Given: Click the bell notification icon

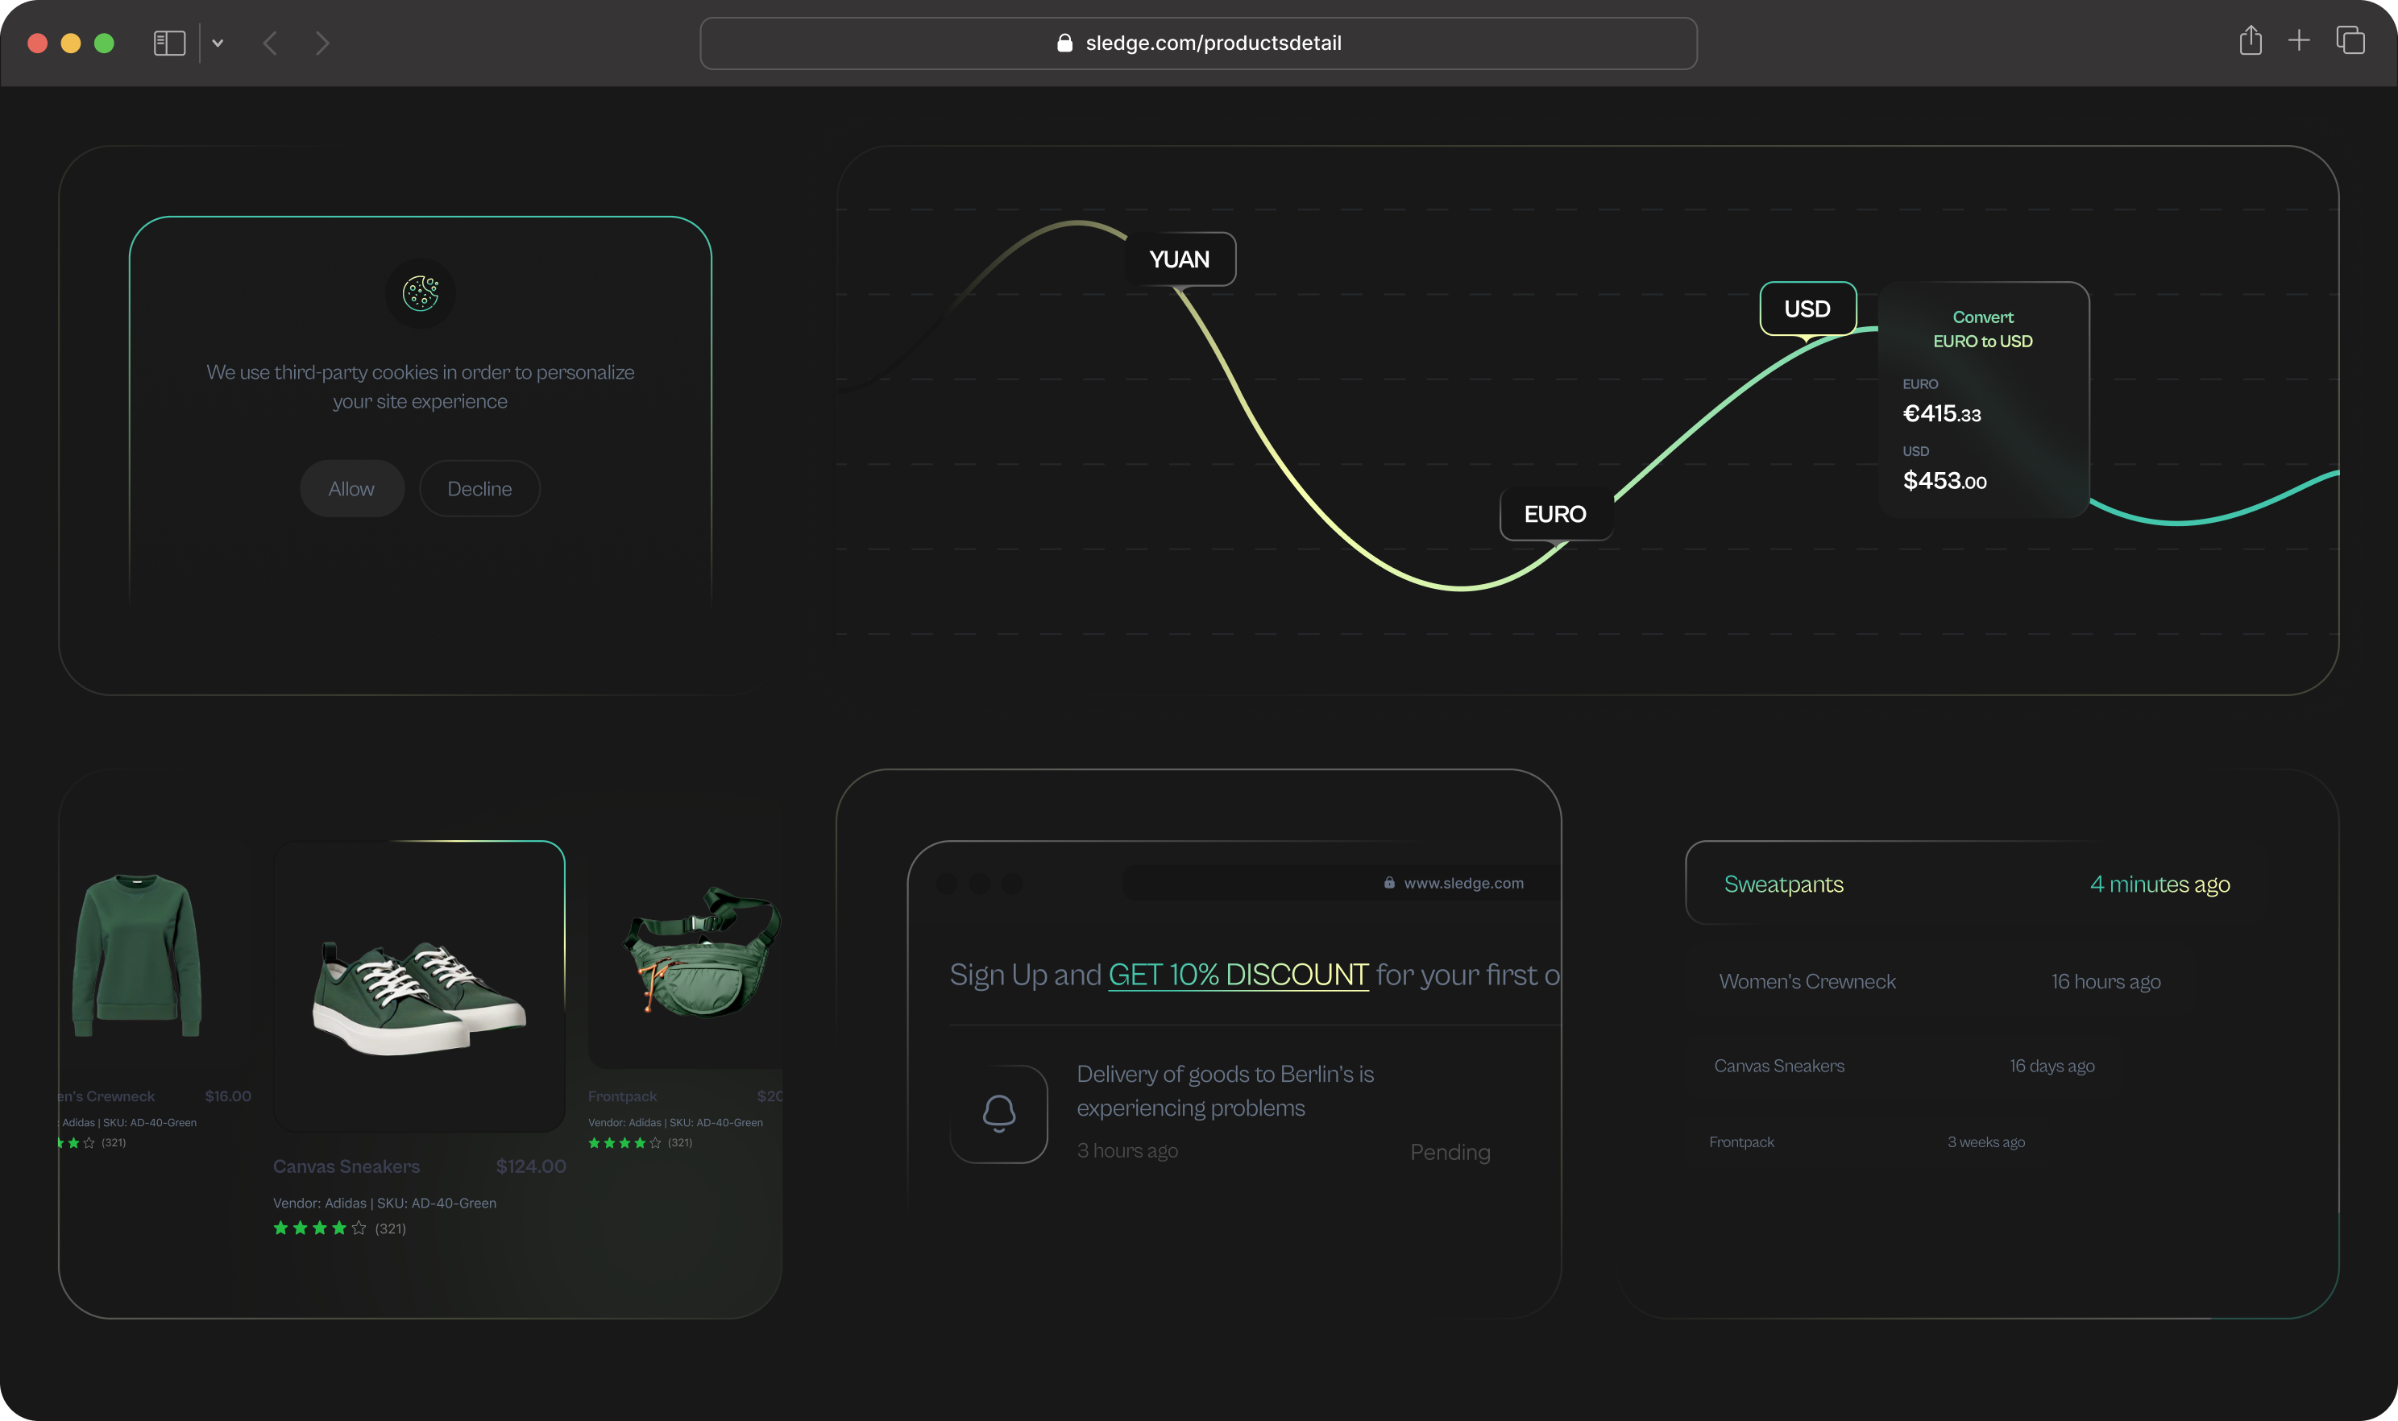Looking at the screenshot, I should [x=999, y=1113].
